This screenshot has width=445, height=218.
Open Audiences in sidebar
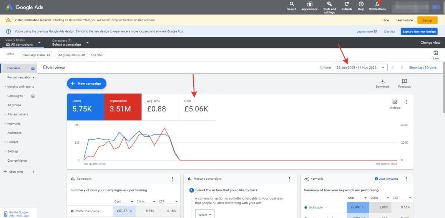click(x=15, y=133)
